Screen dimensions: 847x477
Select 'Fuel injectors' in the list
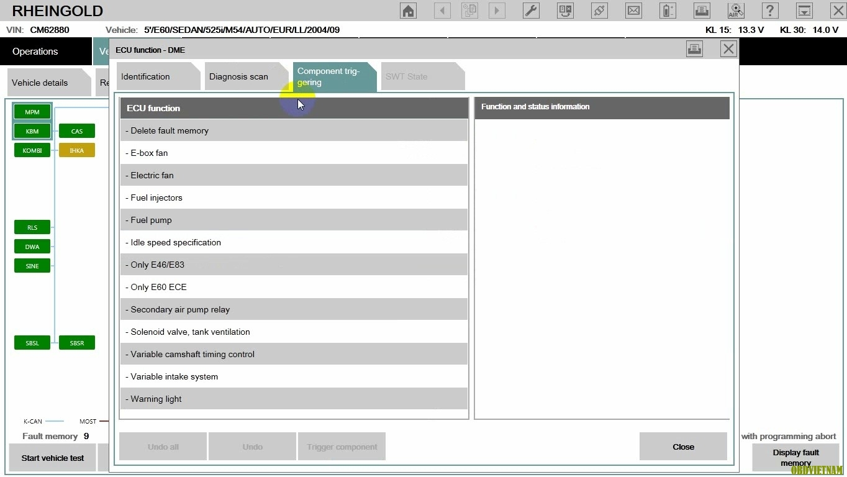[294, 198]
